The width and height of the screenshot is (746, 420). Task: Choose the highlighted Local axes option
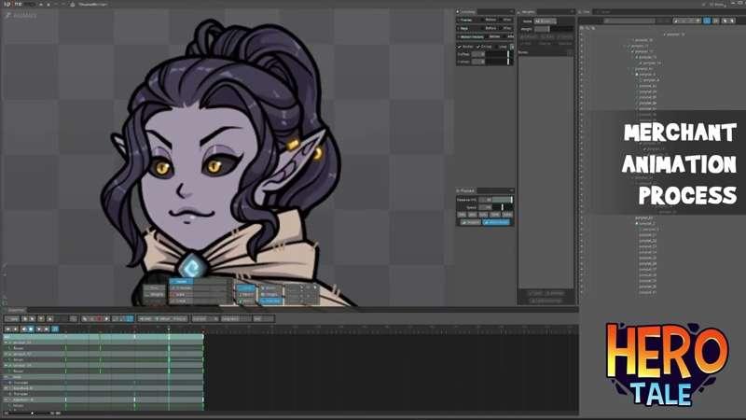pyautogui.click(x=245, y=288)
